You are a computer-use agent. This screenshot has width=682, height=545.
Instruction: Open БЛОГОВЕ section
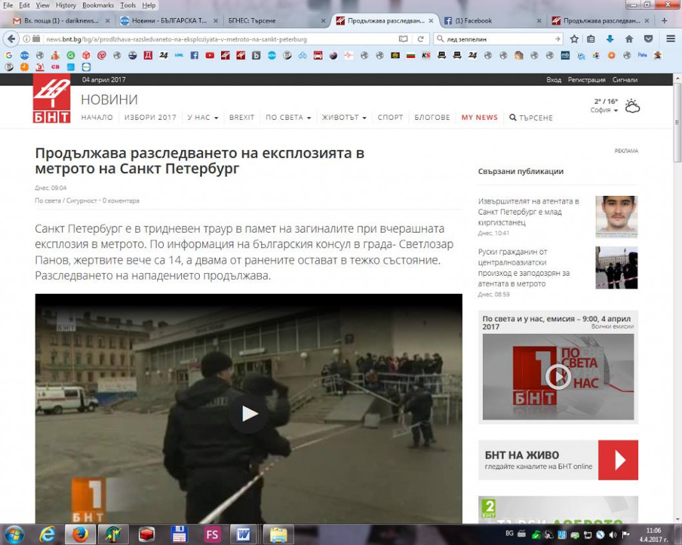click(432, 117)
